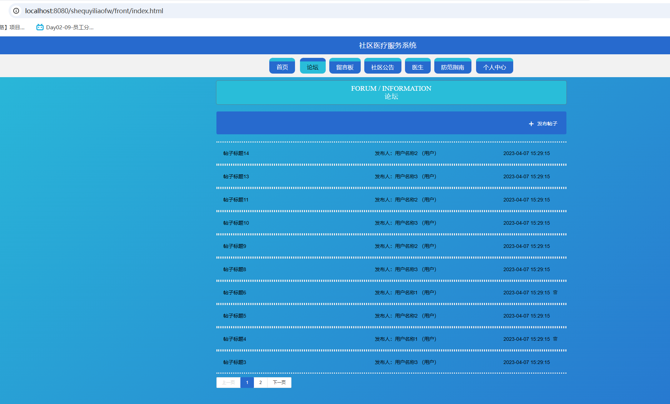Screen dimensions: 670x404
Task: Click the 社区医疗服务系统 header title
Action: click(x=387, y=45)
